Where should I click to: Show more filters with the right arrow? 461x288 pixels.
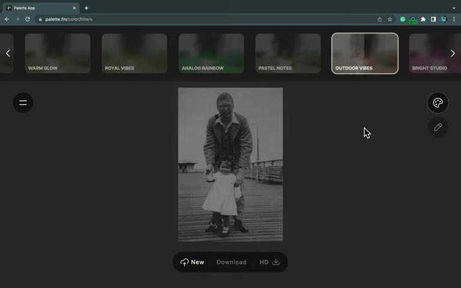(453, 53)
